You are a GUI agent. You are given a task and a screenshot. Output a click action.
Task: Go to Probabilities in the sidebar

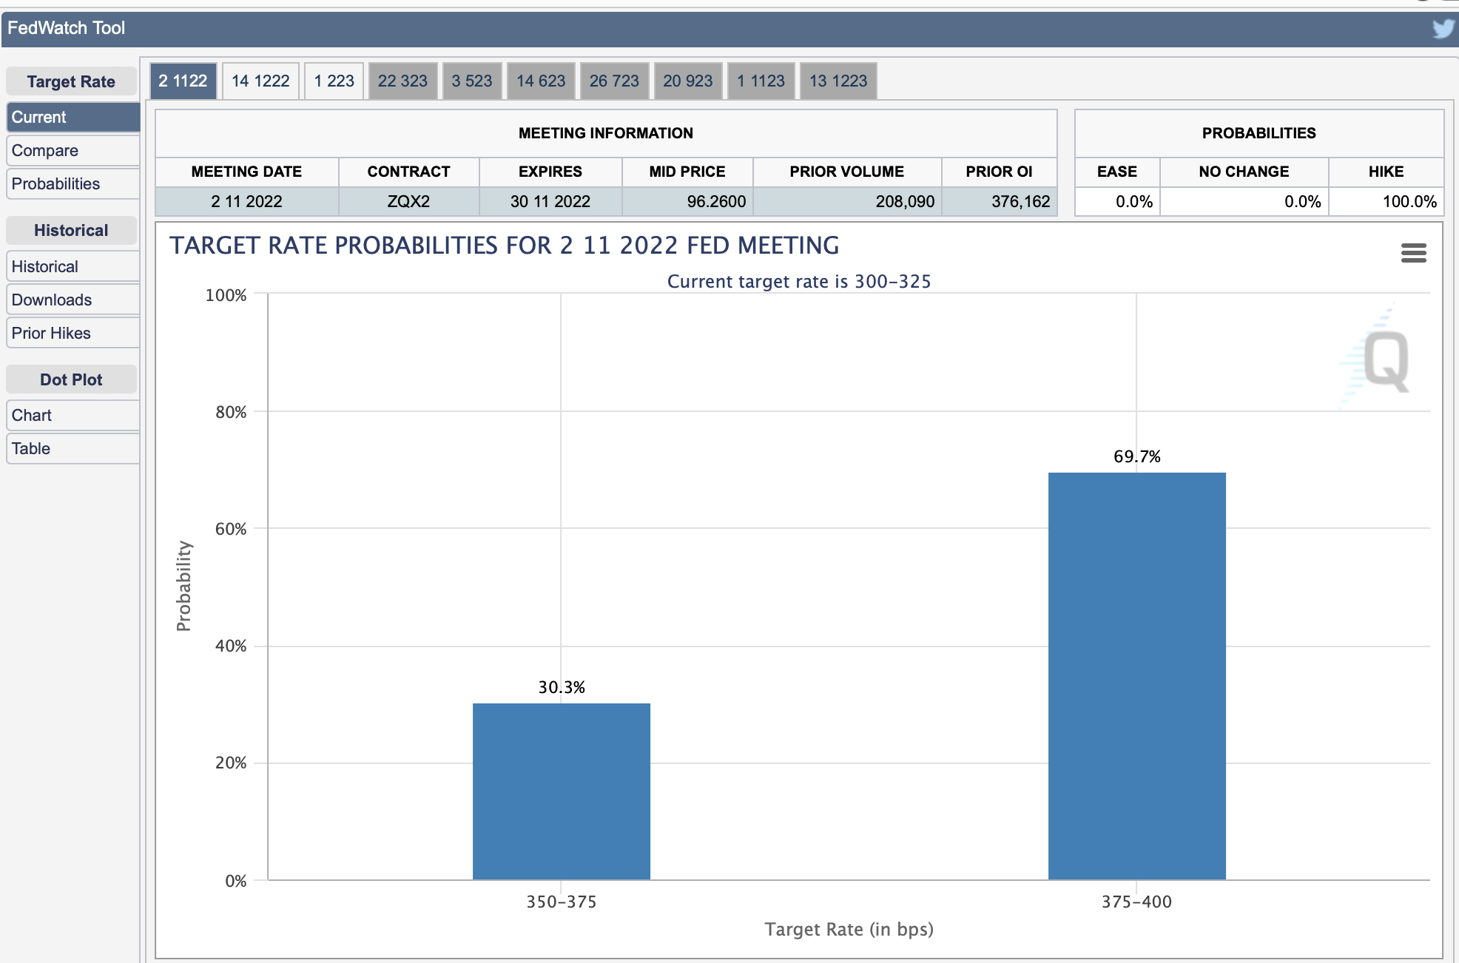click(73, 183)
